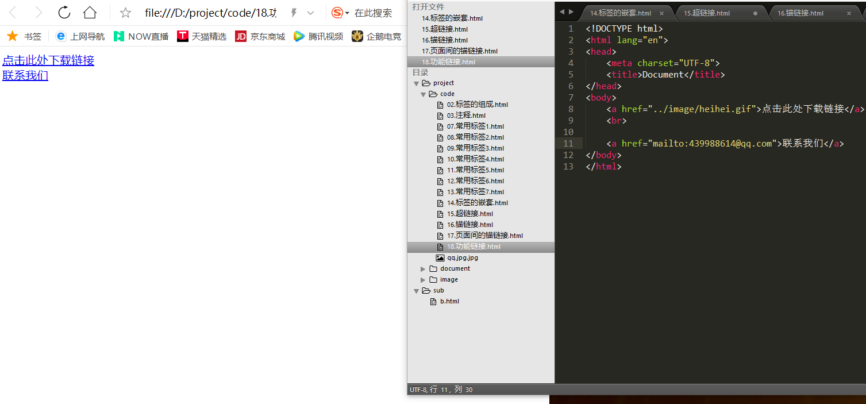Open NOW直播 bookmark
Screen dimensions: 866x404
click(141, 36)
